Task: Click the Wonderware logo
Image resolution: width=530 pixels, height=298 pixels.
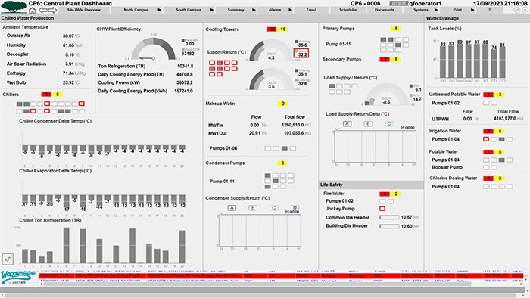Action: point(19,278)
